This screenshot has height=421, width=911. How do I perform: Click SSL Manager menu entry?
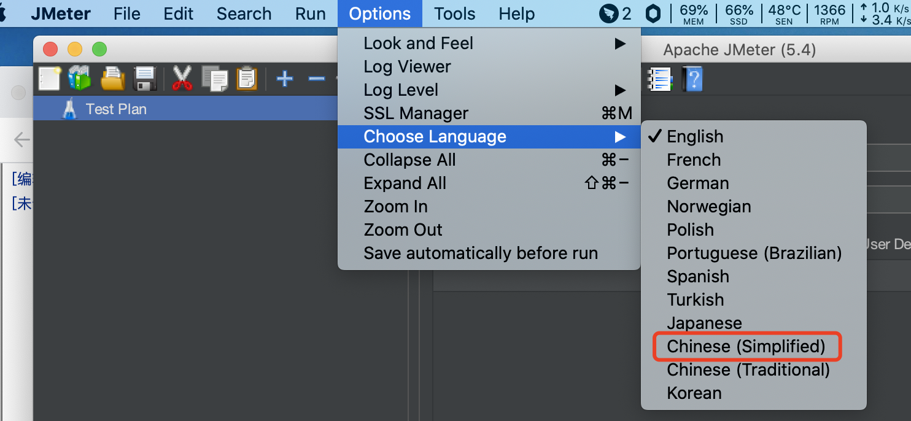point(416,114)
